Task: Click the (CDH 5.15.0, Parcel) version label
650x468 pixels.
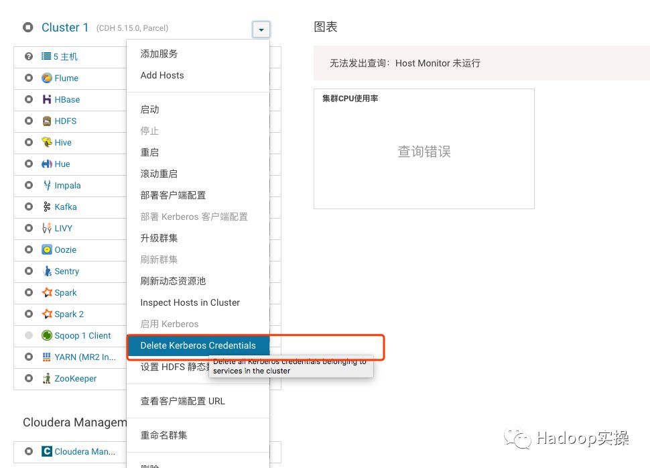Action: click(132, 28)
